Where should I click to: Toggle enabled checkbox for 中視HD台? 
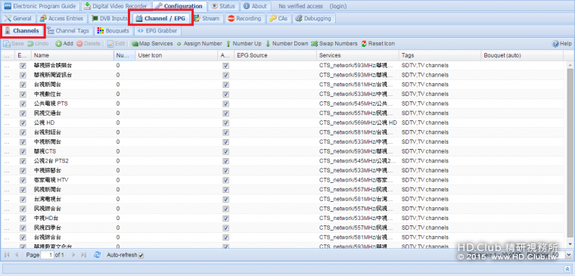click(23, 218)
